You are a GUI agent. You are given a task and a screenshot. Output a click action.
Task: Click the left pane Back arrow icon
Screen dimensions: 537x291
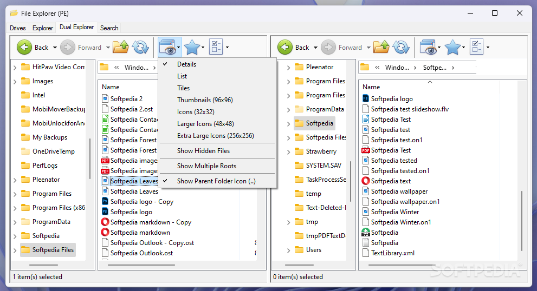[24, 47]
